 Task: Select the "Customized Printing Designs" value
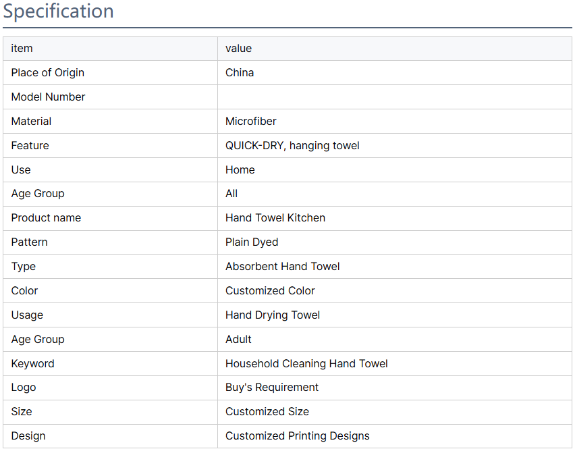(298, 436)
